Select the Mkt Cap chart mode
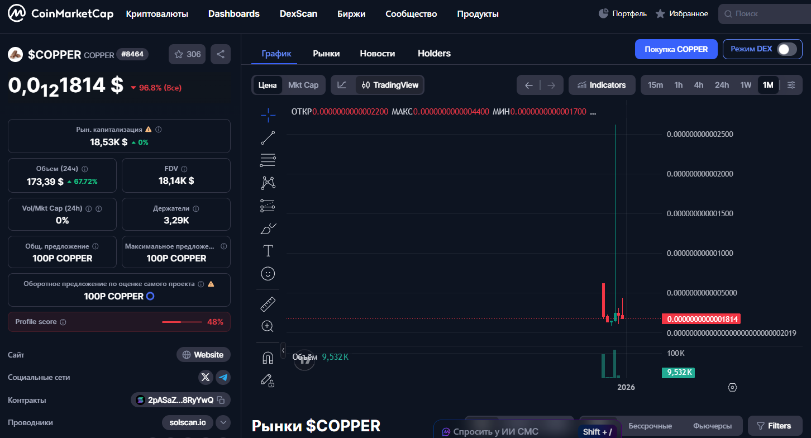This screenshot has height=438, width=811. [x=303, y=85]
